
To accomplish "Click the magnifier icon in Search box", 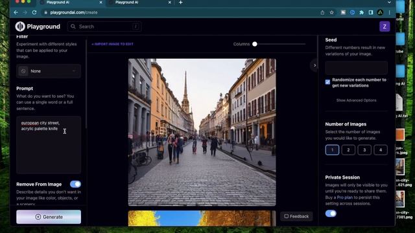I will click(x=73, y=27).
